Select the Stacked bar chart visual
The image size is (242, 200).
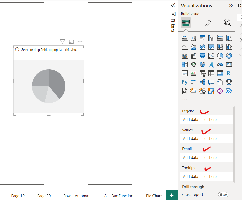coord(184,38)
